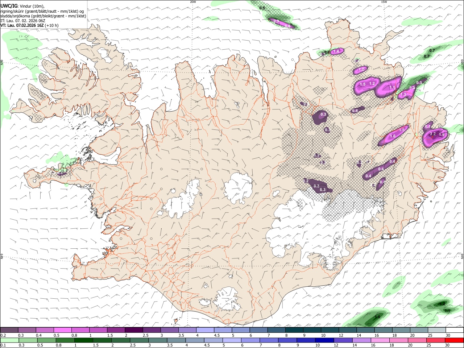
Task: Click the '15W' longitude label
Action: [384, 2]
